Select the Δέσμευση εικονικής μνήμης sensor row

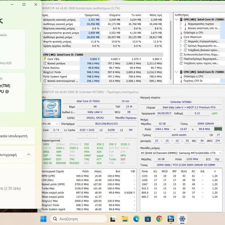103,20
